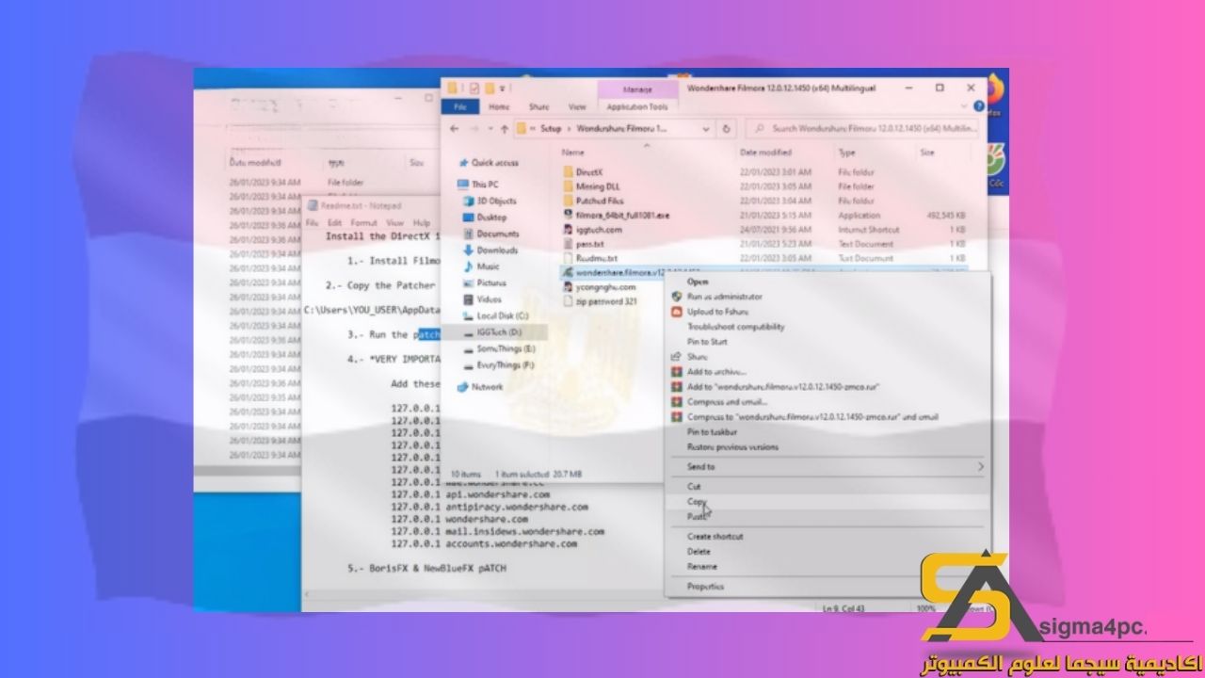Screen dimensions: 1205x678
Task: Click the Explorer Help question-mark icon
Action: [977, 107]
